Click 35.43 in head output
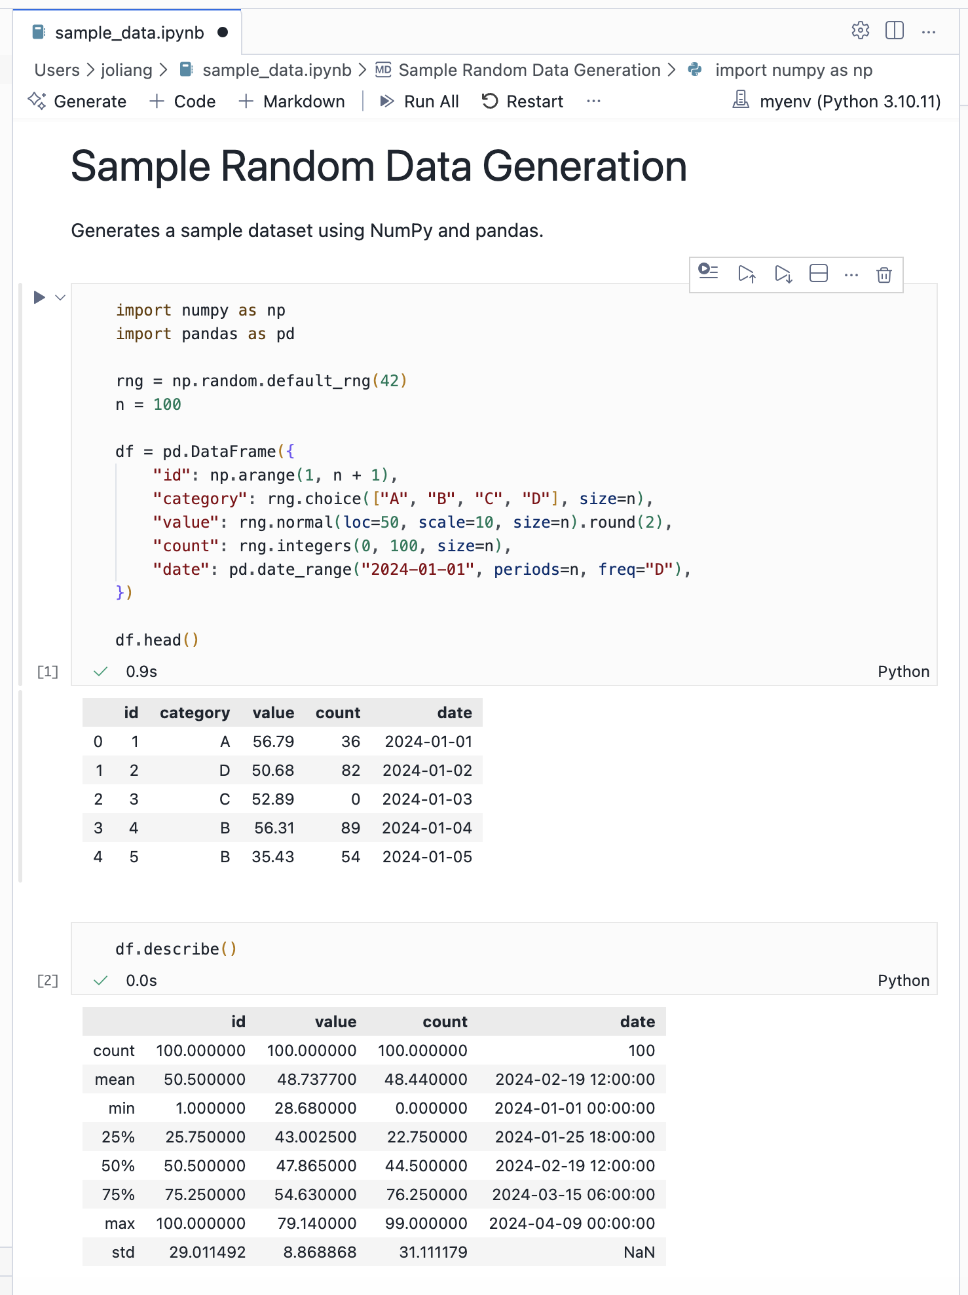 (273, 857)
